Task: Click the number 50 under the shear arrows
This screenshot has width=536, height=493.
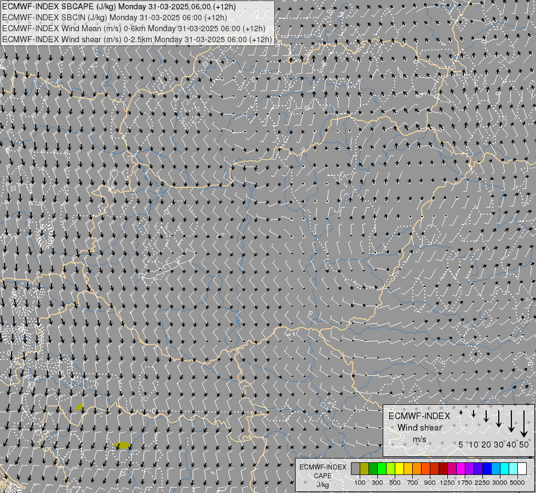Action: (524, 444)
